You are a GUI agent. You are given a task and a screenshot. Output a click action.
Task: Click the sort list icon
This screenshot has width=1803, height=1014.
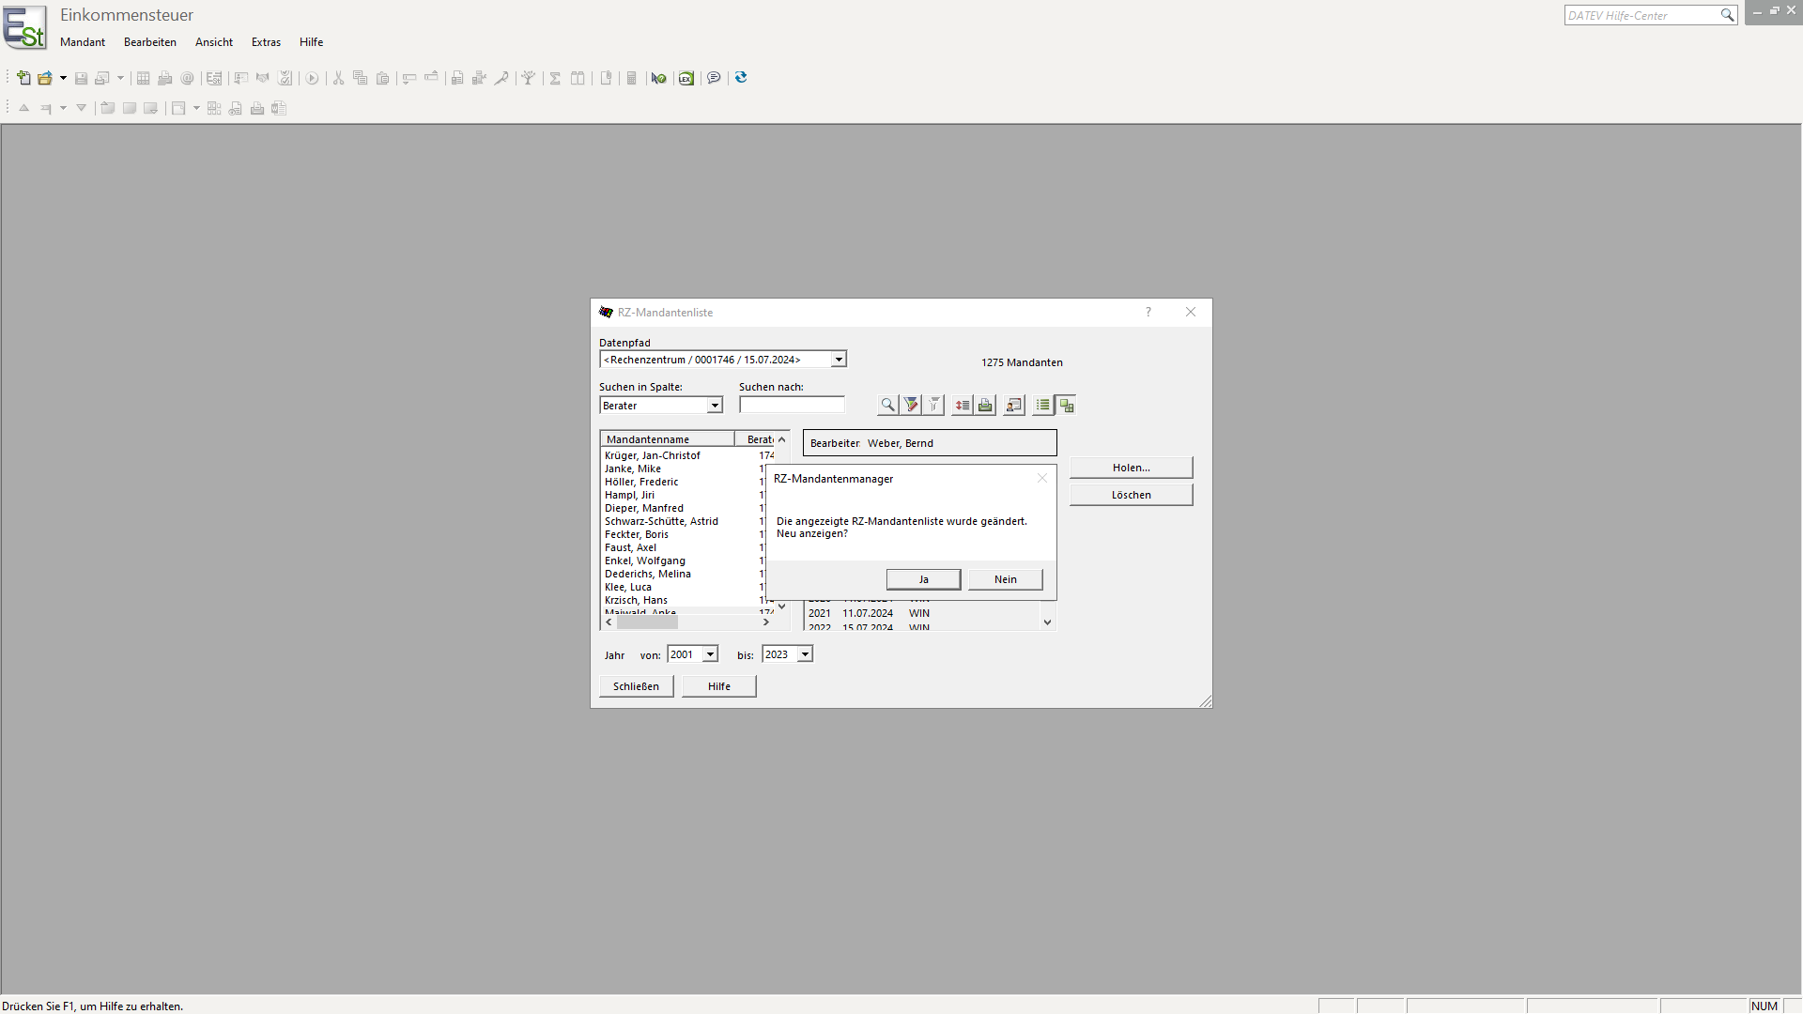coord(962,406)
